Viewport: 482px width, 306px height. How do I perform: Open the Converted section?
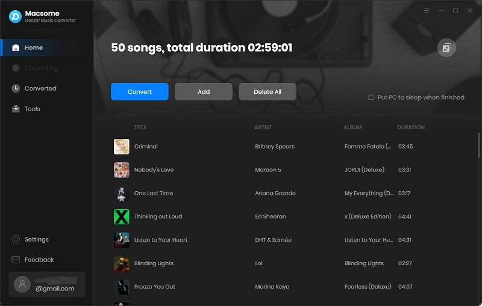[x=47, y=88]
